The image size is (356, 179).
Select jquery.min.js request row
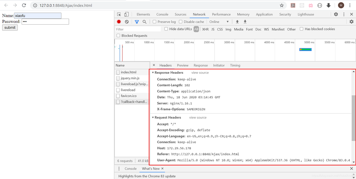[x=132, y=78]
